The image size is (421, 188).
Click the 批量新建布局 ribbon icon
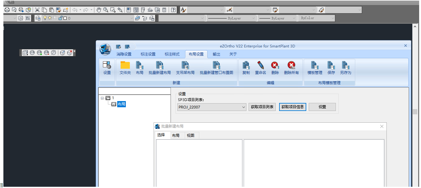(159, 68)
